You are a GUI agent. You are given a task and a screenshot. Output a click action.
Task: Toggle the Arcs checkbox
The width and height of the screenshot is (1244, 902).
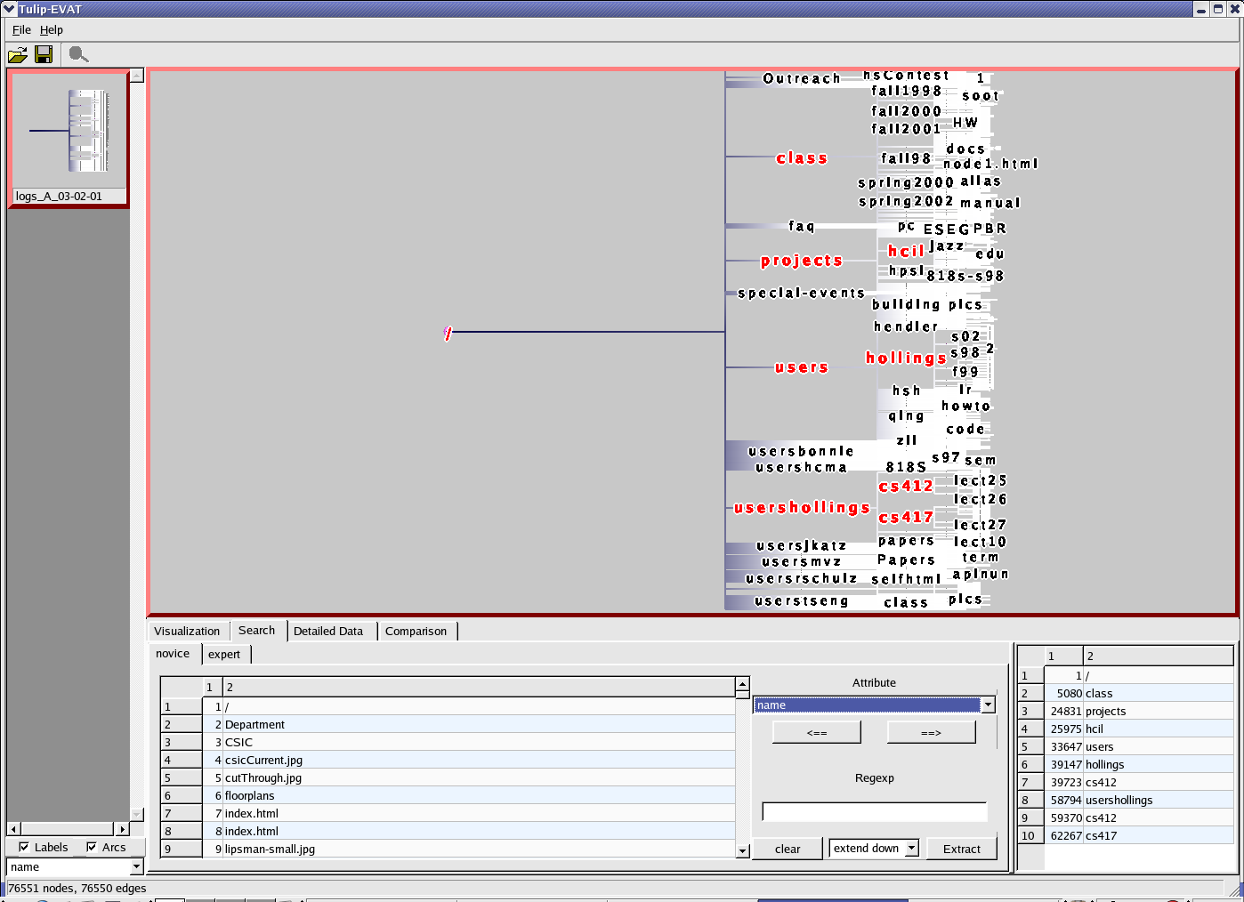[x=92, y=847]
